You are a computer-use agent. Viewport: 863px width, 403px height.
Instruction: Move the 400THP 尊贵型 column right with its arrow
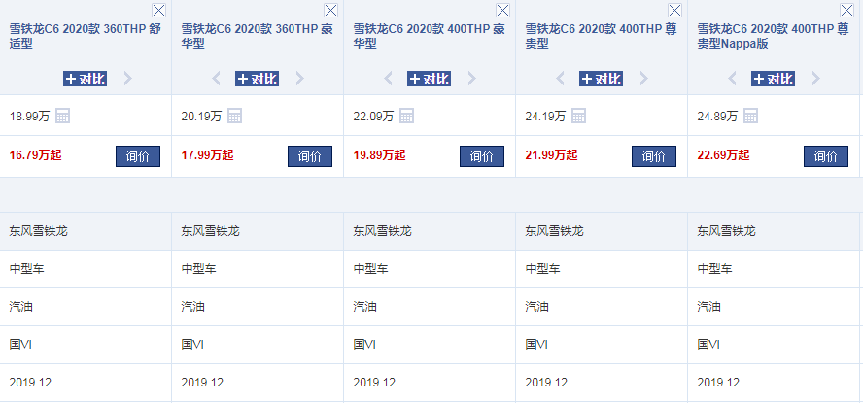(x=644, y=79)
